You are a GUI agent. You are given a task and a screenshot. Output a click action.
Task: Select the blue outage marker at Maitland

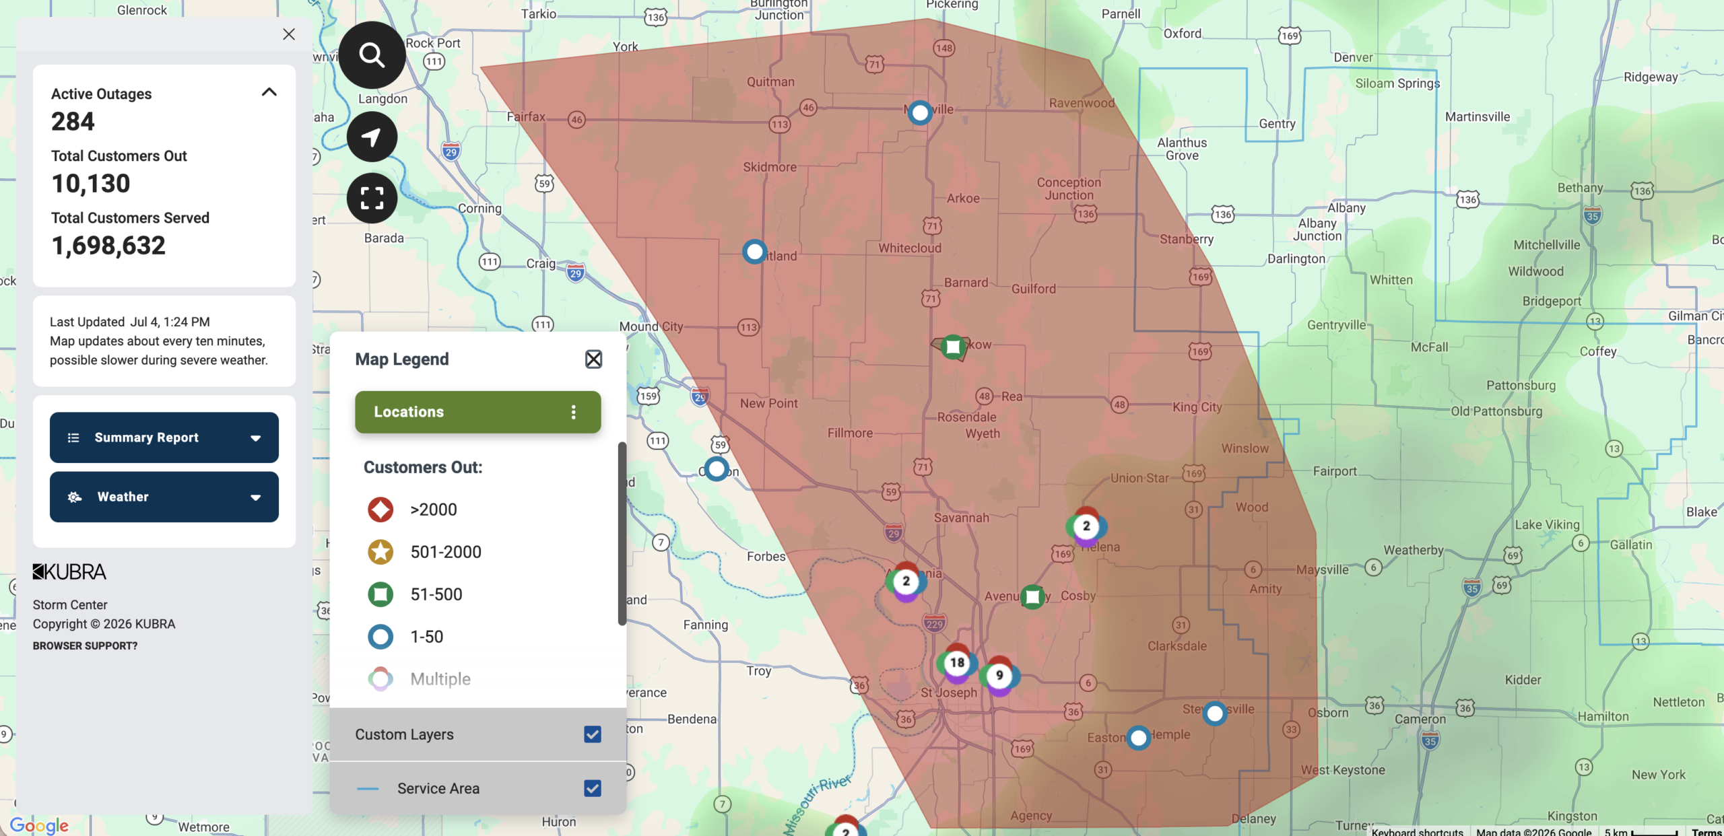point(755,252)
